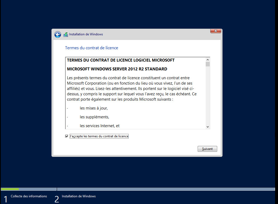Click the Suivant button
Viewport: 278px width, 204px height.
207,149
